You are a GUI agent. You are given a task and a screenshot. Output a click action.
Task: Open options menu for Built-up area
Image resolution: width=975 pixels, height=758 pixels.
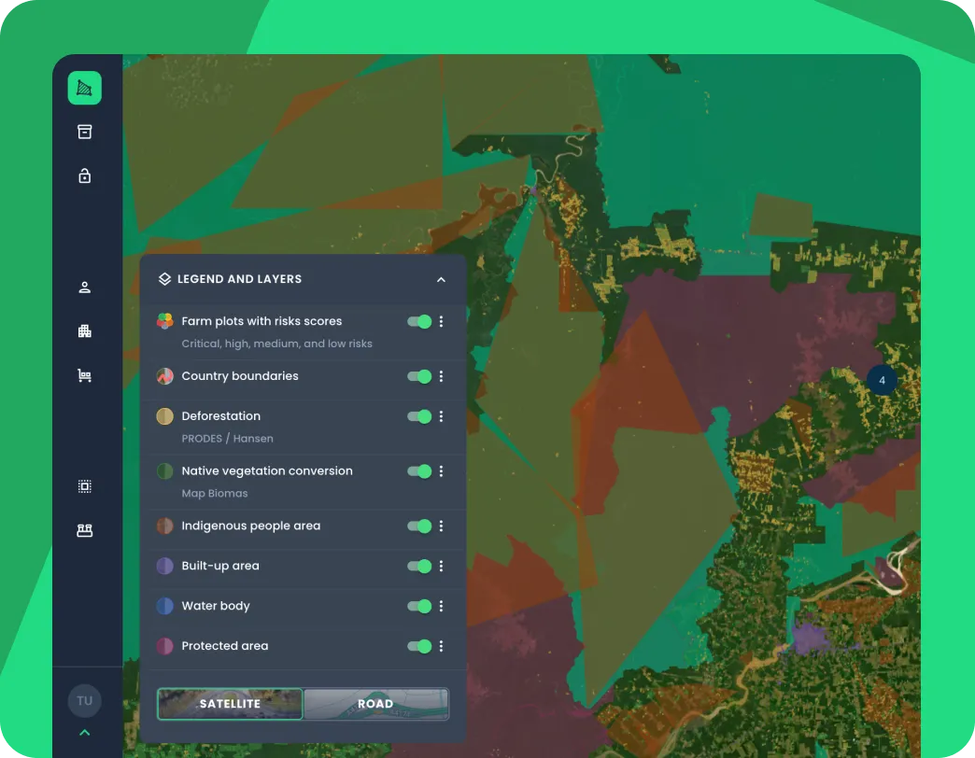click(442, 566)
